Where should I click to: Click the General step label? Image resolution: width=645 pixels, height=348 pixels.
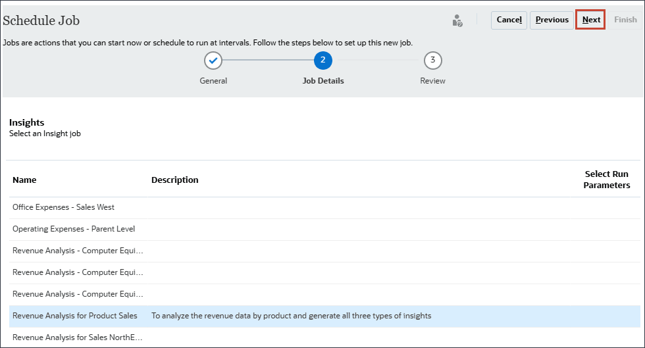tap(213, 81)
